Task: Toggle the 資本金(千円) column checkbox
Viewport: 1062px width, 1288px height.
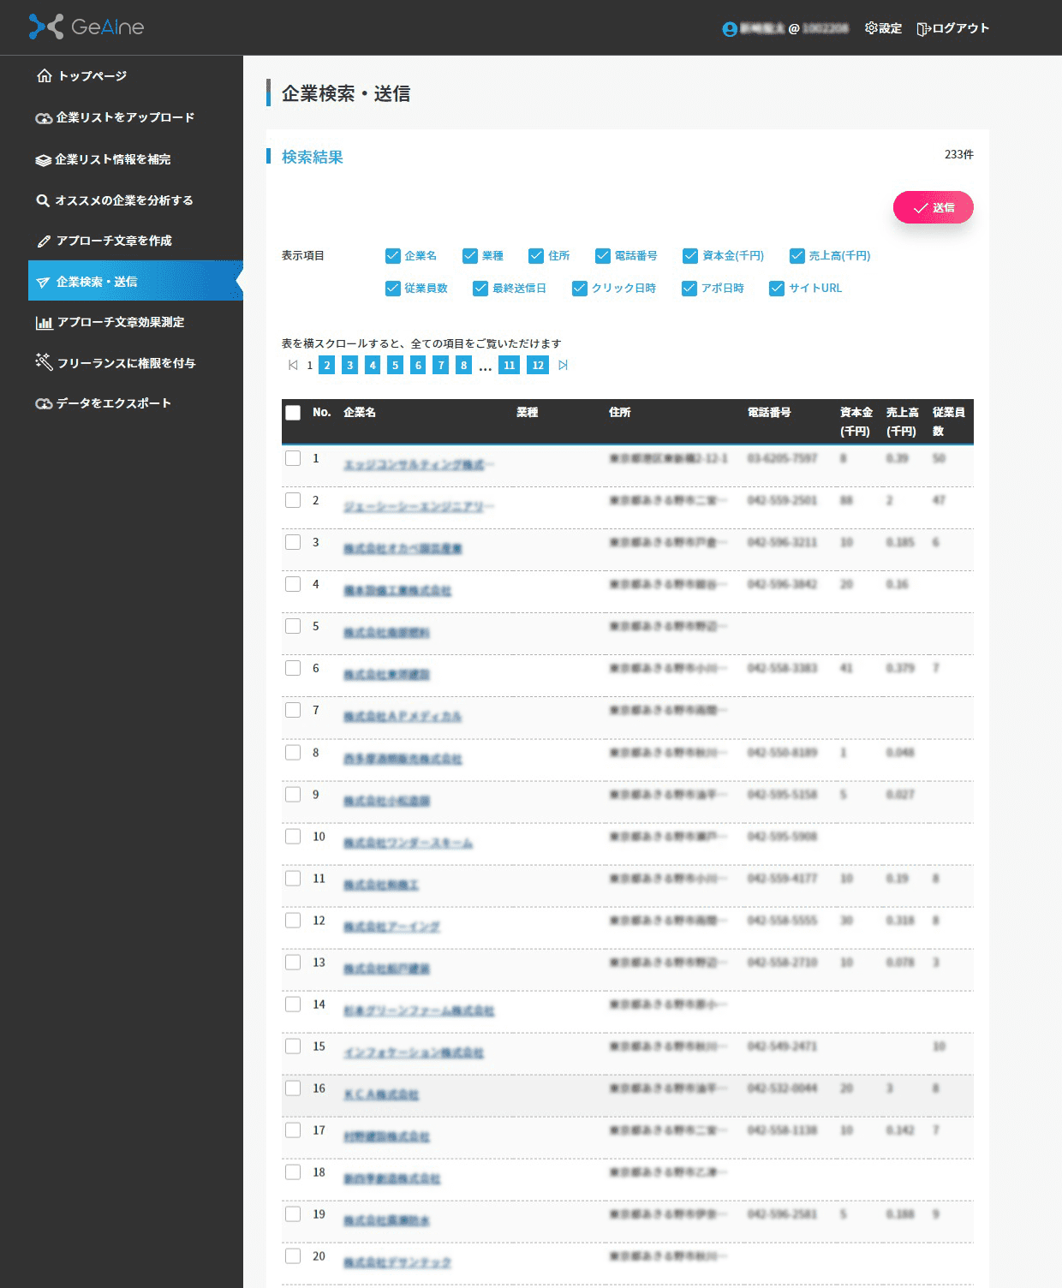Action: click(x=690, y=256)
